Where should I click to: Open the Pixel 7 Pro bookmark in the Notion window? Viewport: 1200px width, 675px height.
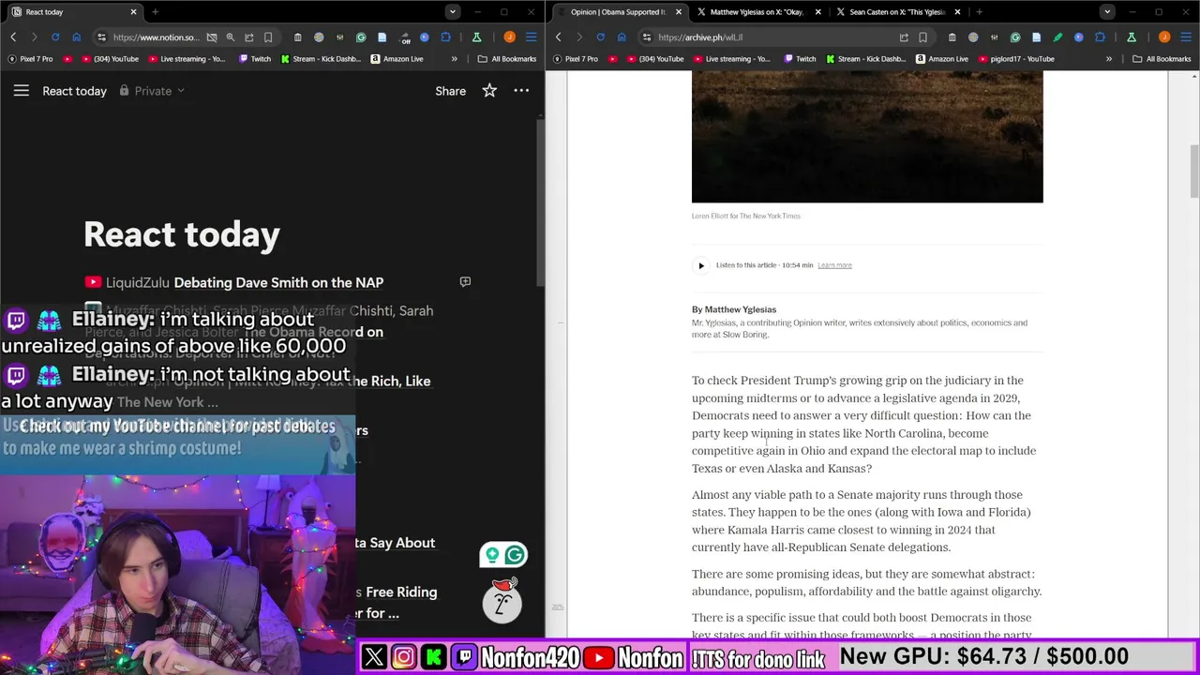point(30,59)
